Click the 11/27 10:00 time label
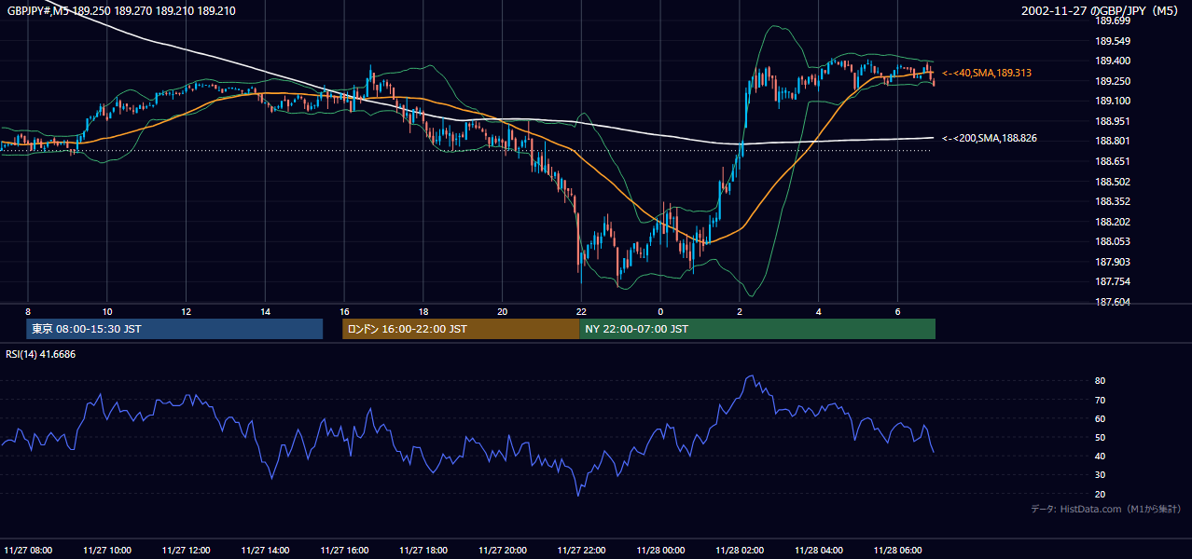Screen dimensions: 1192x559 tap(107, 550)
